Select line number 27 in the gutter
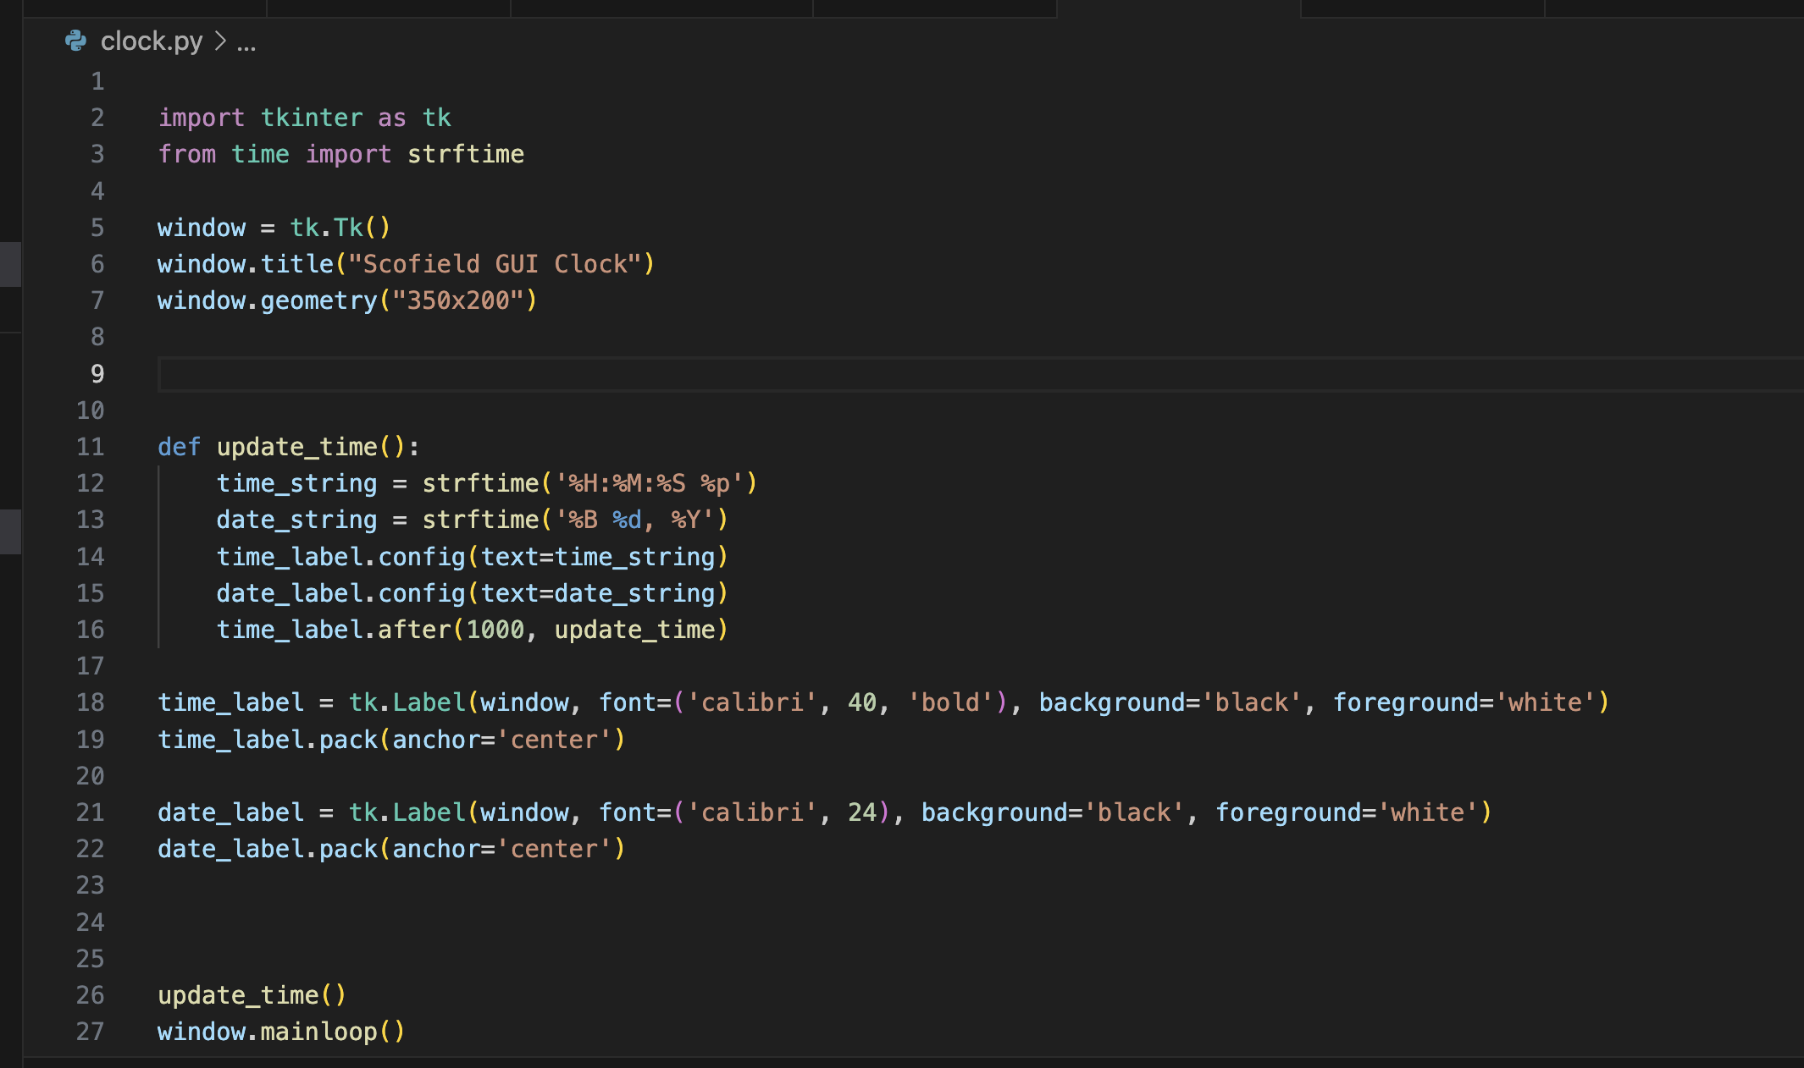Image resolution: width=1804 pixels, height=1068 pixels. click(91, 1032)
